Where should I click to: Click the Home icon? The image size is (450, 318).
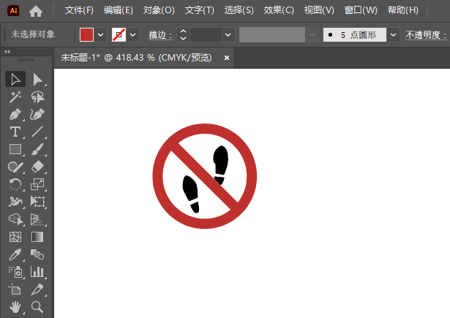(36, 11)
